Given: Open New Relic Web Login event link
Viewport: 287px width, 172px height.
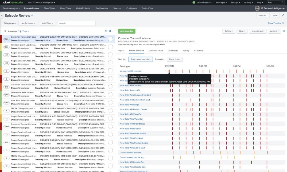Looking at the screenshot, I should (130, 105).
